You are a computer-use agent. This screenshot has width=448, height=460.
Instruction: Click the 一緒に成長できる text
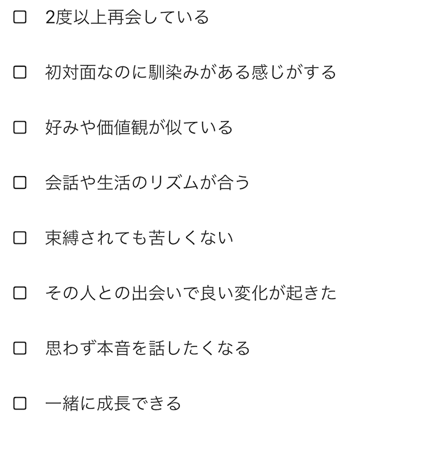tap(113, 403)
